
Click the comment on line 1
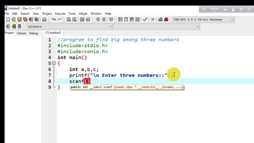click(118, 40)
